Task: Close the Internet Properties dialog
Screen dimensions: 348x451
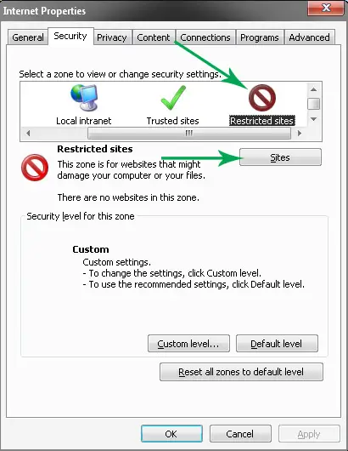Action: tap(326, 8)
